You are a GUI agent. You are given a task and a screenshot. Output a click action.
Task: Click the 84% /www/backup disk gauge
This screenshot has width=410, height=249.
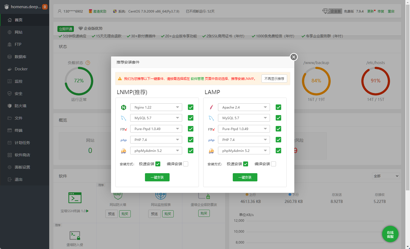pos(316,81)
